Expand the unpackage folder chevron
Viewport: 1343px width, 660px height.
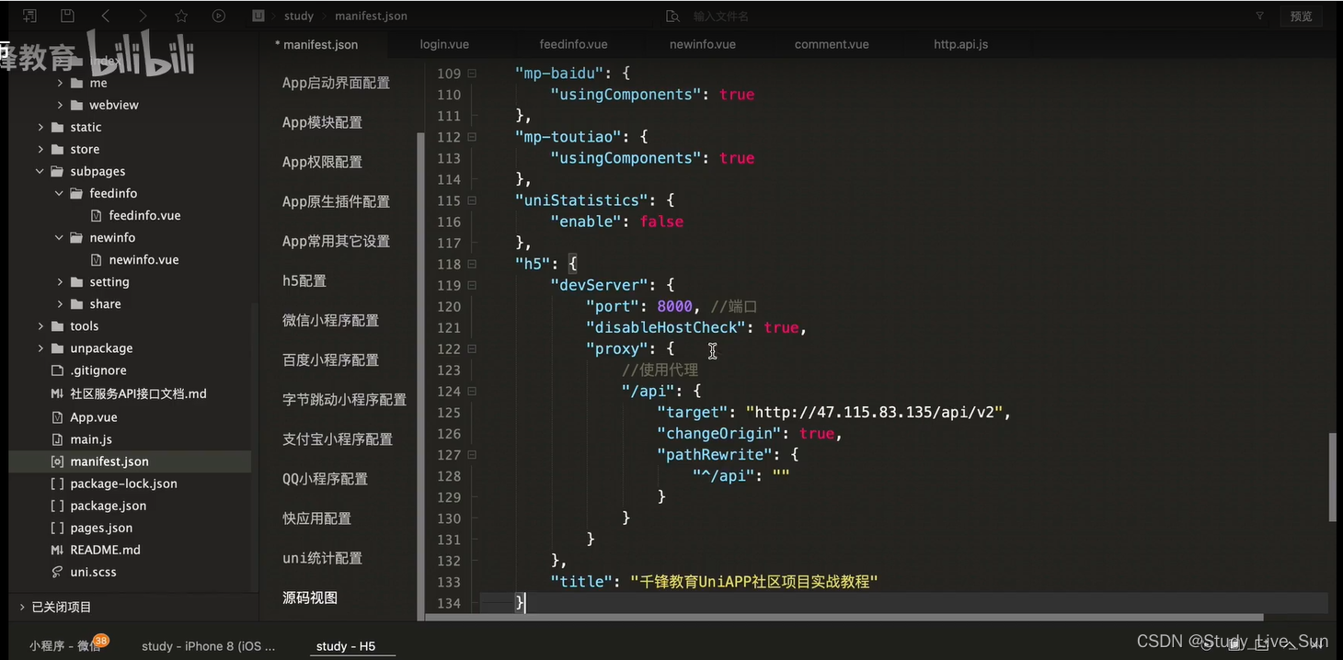40,348
